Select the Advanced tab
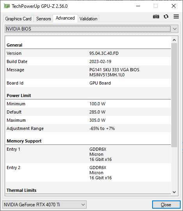Viewport: 183px width, 211px height. point(65,18)
